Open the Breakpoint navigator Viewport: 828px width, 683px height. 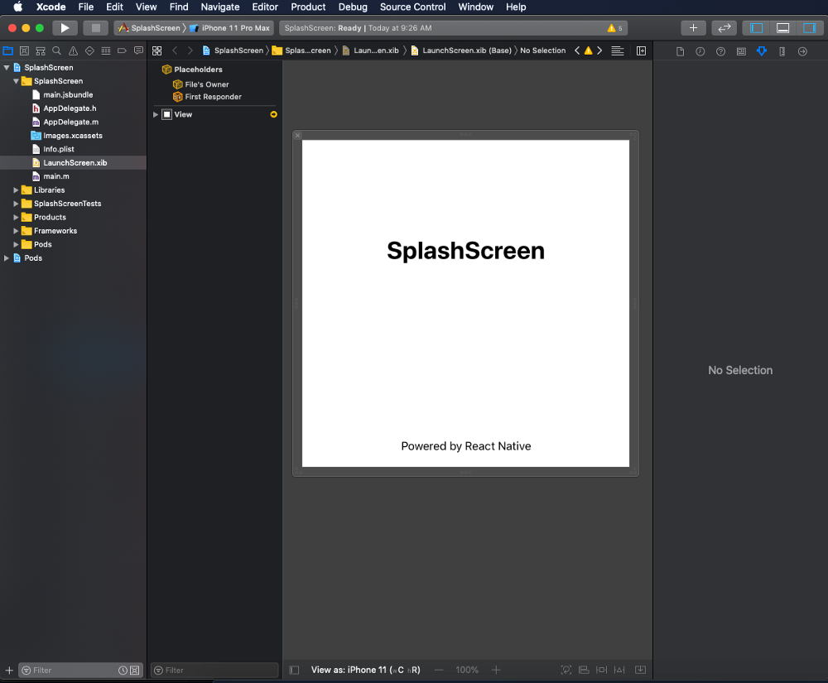tap(122, 51)
